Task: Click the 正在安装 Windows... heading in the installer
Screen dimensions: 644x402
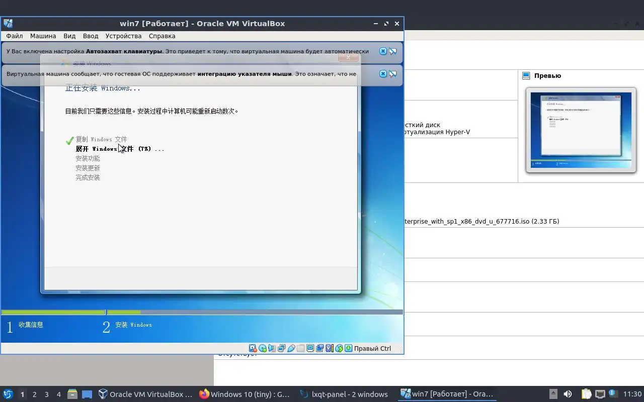Action: click(103, 88)
